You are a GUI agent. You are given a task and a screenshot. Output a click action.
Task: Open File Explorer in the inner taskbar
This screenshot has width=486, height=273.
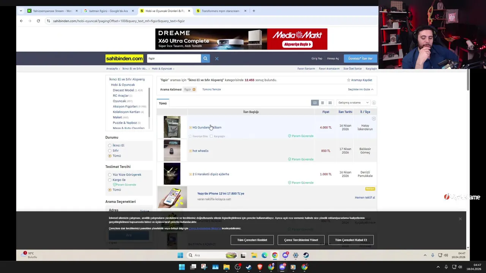click(254, 255)
